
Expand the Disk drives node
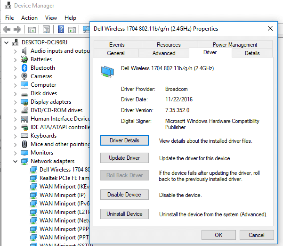[x=16, y=94]
